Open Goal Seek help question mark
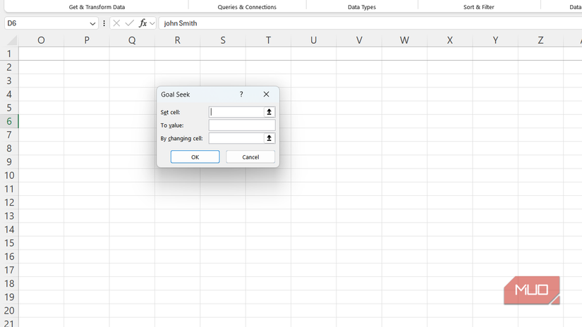This screenshot has width=582, height=327. pyautogui.click(x=241, y=94)
